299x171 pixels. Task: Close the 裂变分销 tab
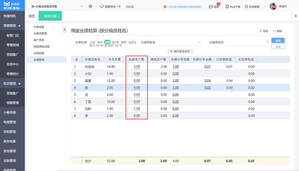pos(59,16)
